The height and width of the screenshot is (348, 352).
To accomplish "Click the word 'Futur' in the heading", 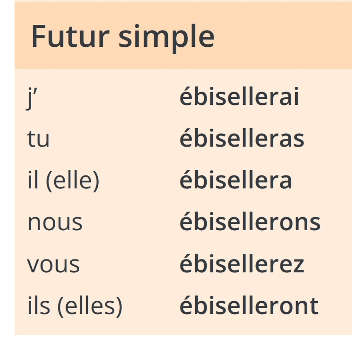I will tap(70, 36).
